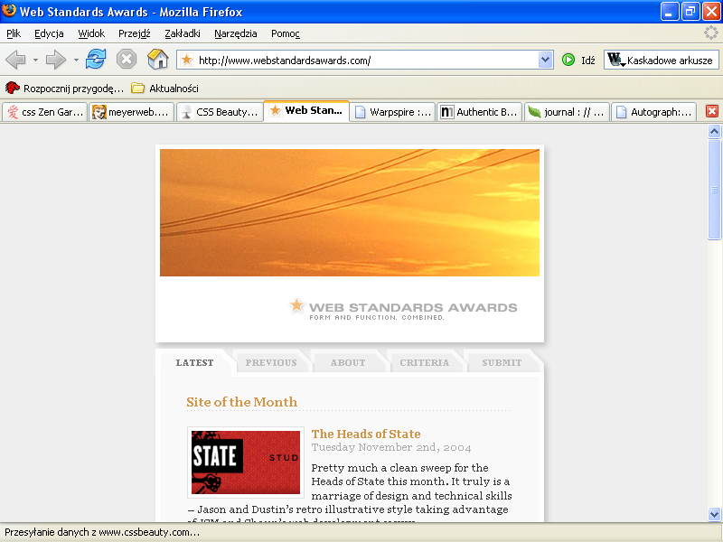Click the W icon in the search box

[x=615, y=60]
